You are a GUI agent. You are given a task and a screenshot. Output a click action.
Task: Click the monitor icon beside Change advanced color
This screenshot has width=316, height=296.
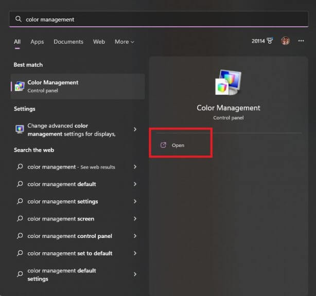pos(20,129)
